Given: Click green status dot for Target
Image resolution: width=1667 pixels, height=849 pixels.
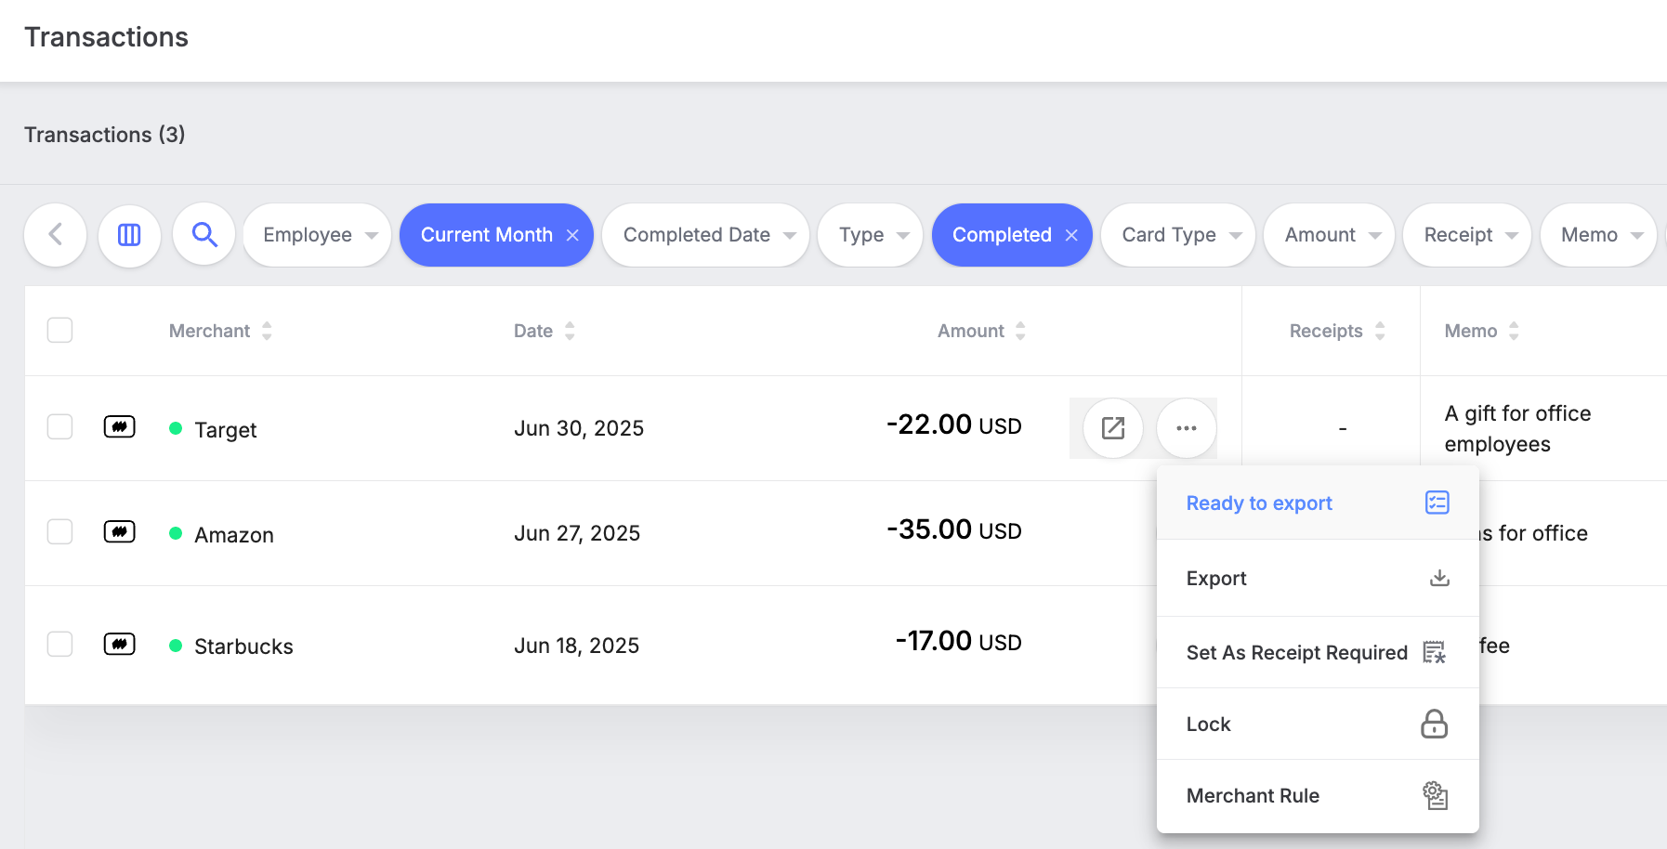Looking at the screenshot, I should point(176,428).
